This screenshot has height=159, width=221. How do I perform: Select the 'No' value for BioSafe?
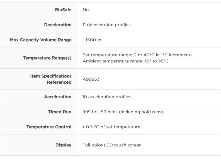[86, 10]
